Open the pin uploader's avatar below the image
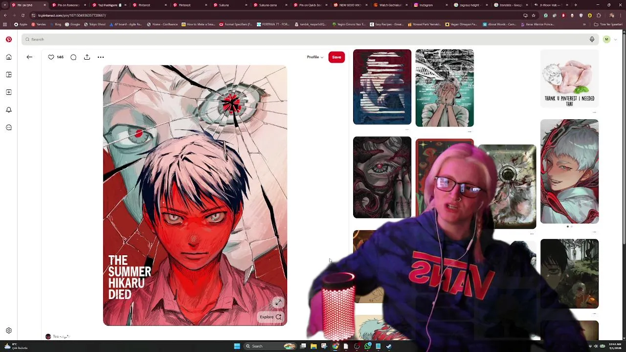 point(48,337)
